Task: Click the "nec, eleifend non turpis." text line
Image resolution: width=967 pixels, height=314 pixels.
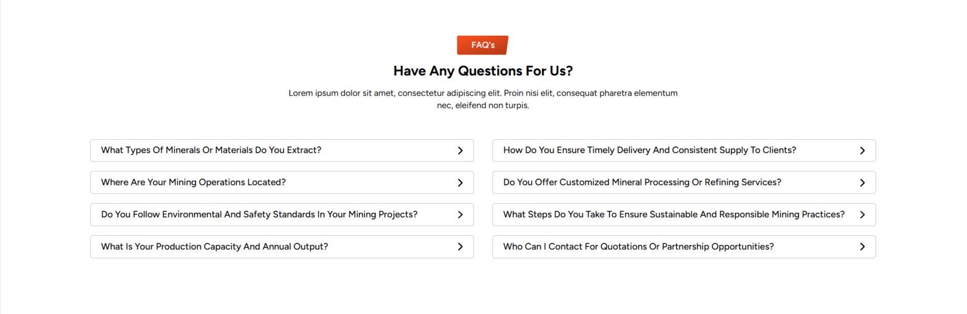Action: pos(483,105)
